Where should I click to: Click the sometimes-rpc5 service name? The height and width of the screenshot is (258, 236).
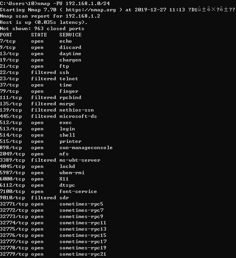coord(81,204)
